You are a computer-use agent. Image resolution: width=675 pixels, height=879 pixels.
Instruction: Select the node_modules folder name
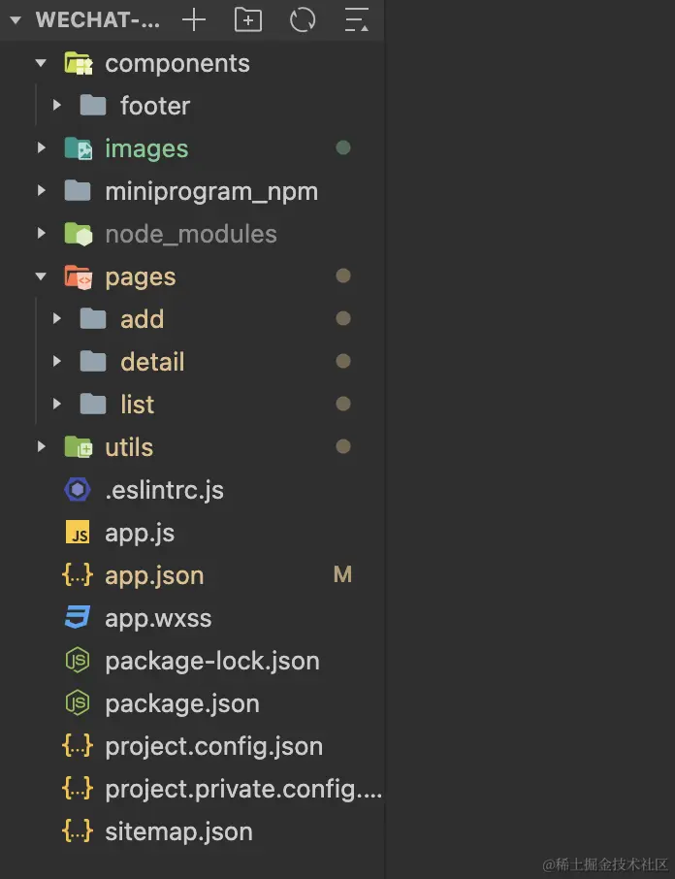(x=191, y=234)
